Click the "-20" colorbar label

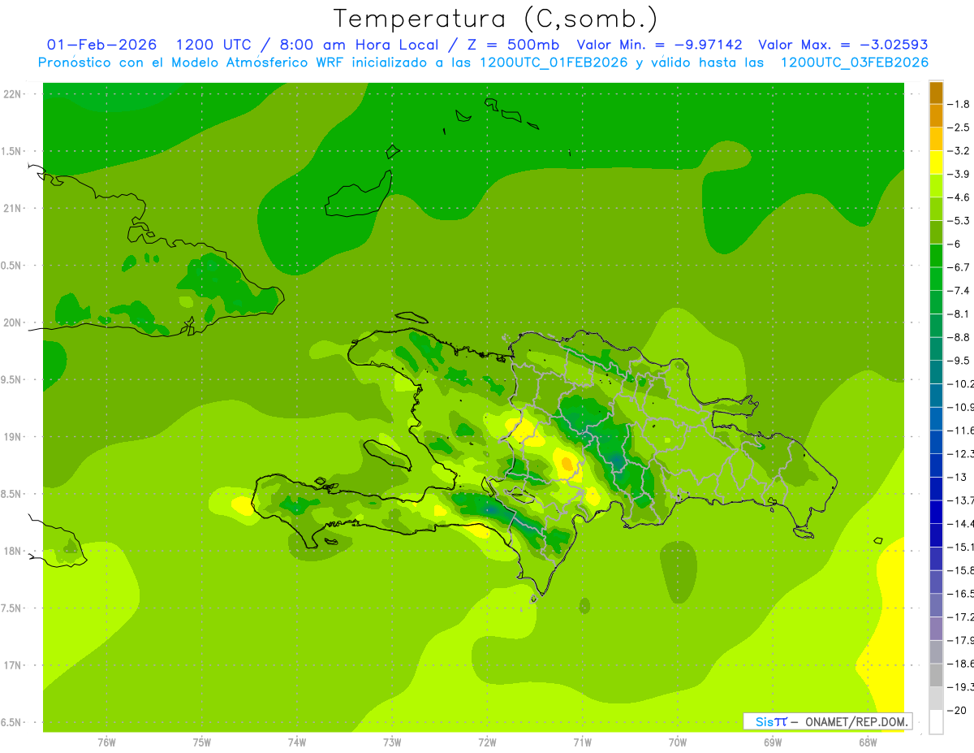coord(957,711)
